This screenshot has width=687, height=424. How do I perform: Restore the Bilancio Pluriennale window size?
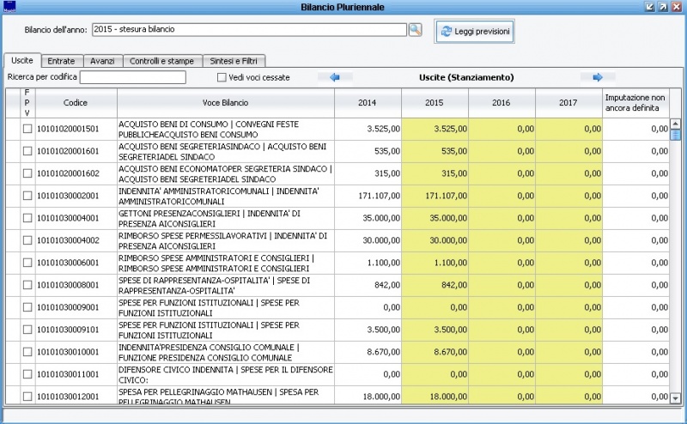click(x=664, y=7)
